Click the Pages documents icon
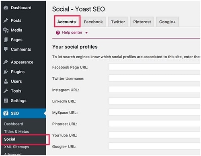The height and width of the screenshot is (156, 201). pyautogui.click(x=6, y=40)
